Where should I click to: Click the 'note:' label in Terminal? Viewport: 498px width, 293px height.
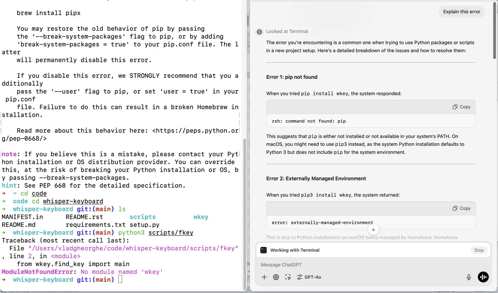10,154
